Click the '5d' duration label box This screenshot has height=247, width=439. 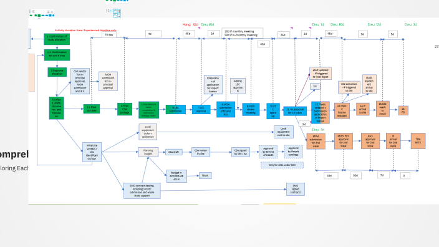click(392, 34)
